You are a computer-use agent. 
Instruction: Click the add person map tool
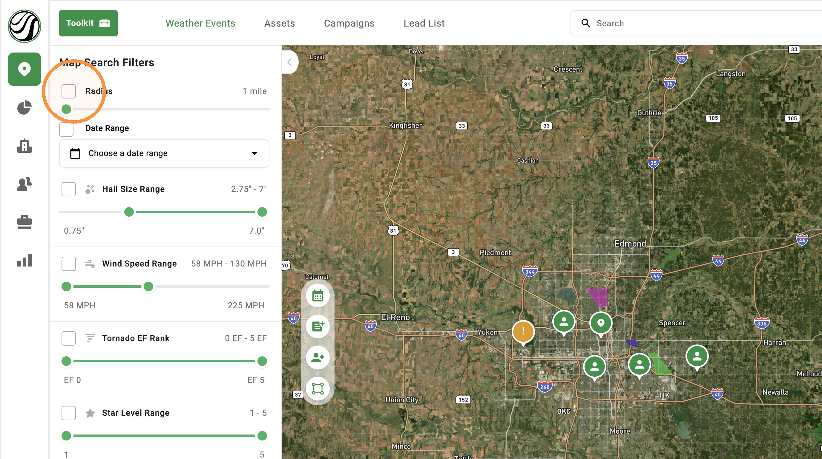click(318, 357)
